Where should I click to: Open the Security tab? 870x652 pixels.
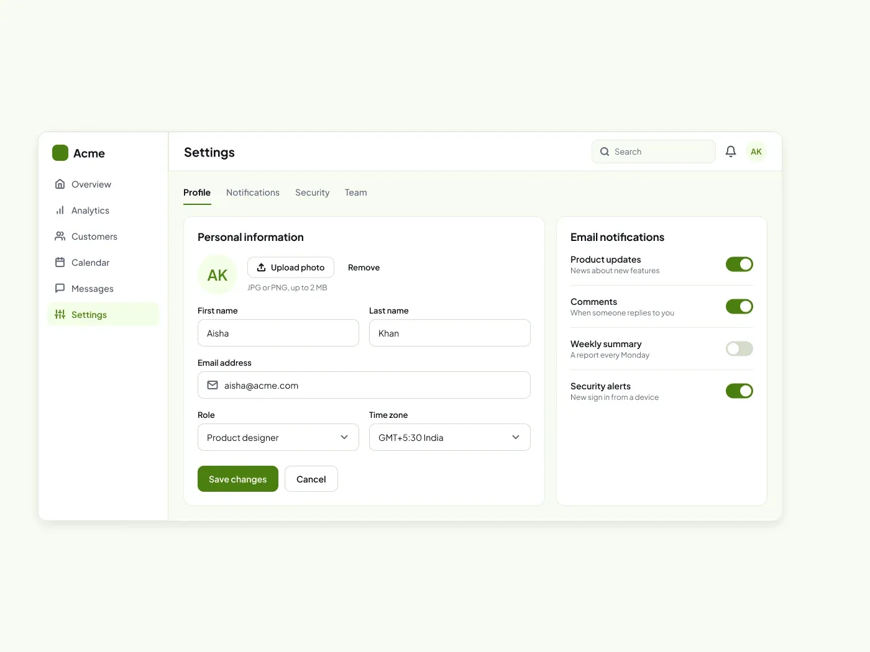[313, 192]
